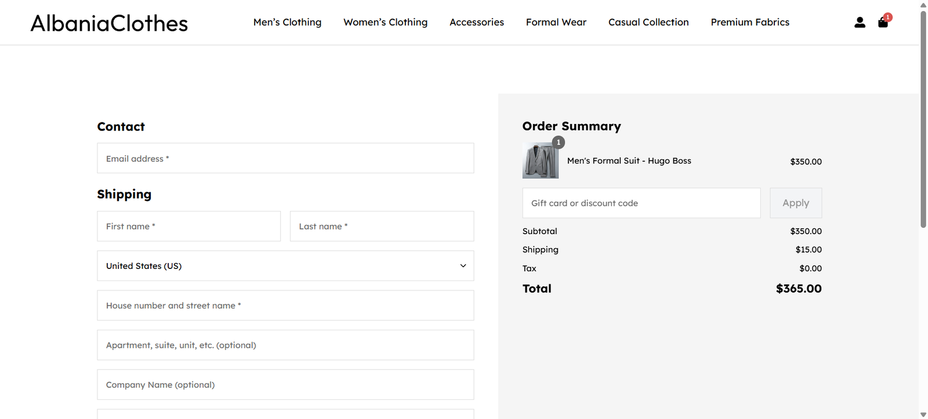The width and height of the screenshot is (928, 419).
Task: Select the Last name input
Action: pyautogui.click(x=381, y=227)
